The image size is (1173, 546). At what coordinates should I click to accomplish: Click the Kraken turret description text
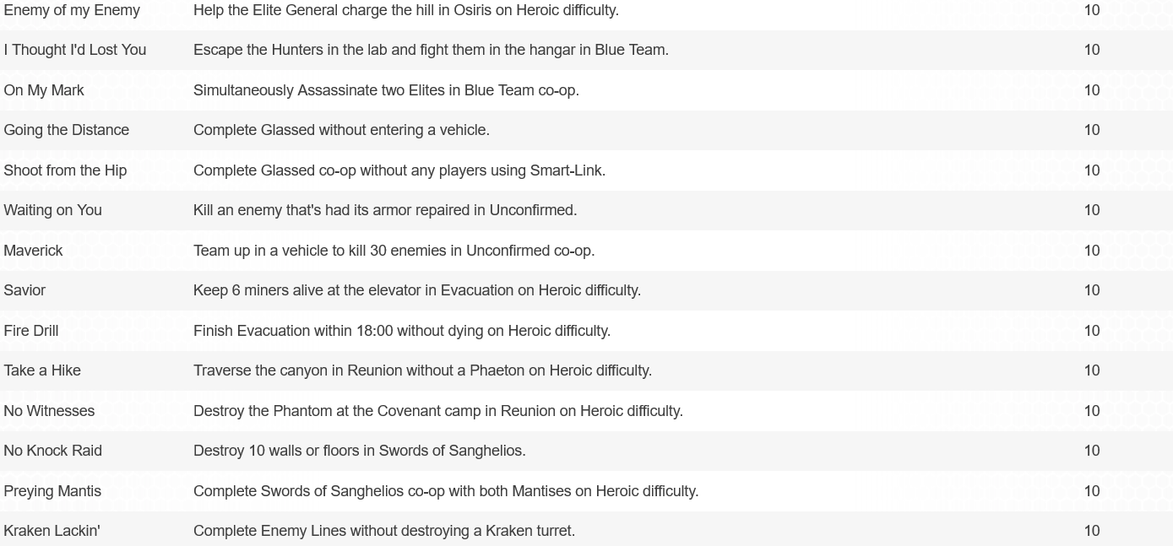point(384,531)
